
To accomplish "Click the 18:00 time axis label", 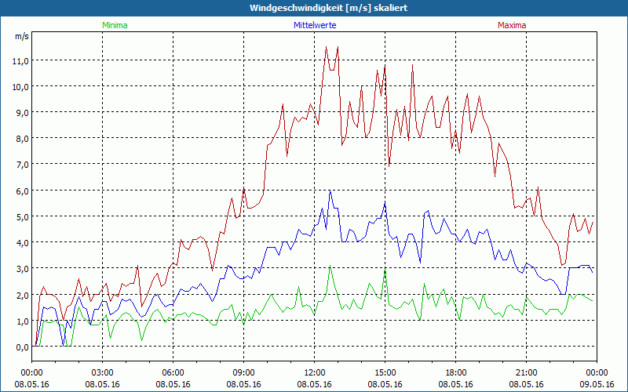I will (x=456, y=373).
